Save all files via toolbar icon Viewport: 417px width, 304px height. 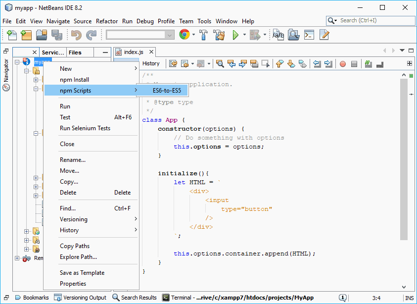56,35
